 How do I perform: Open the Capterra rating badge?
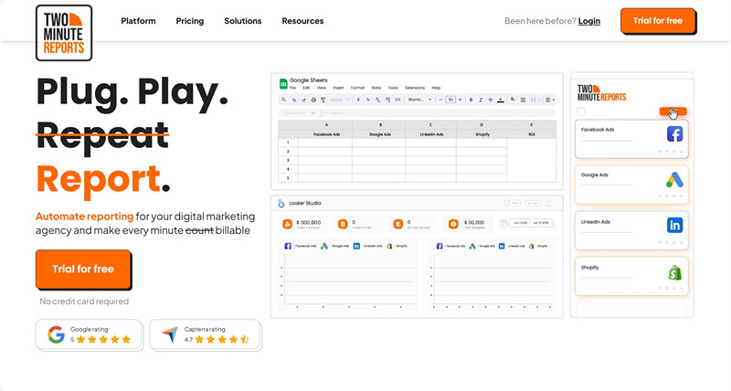[x=205, y=334]
